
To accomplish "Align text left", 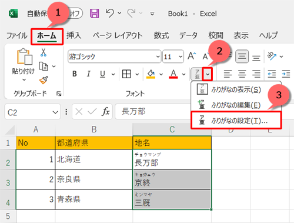I will (x=228, y=74).
